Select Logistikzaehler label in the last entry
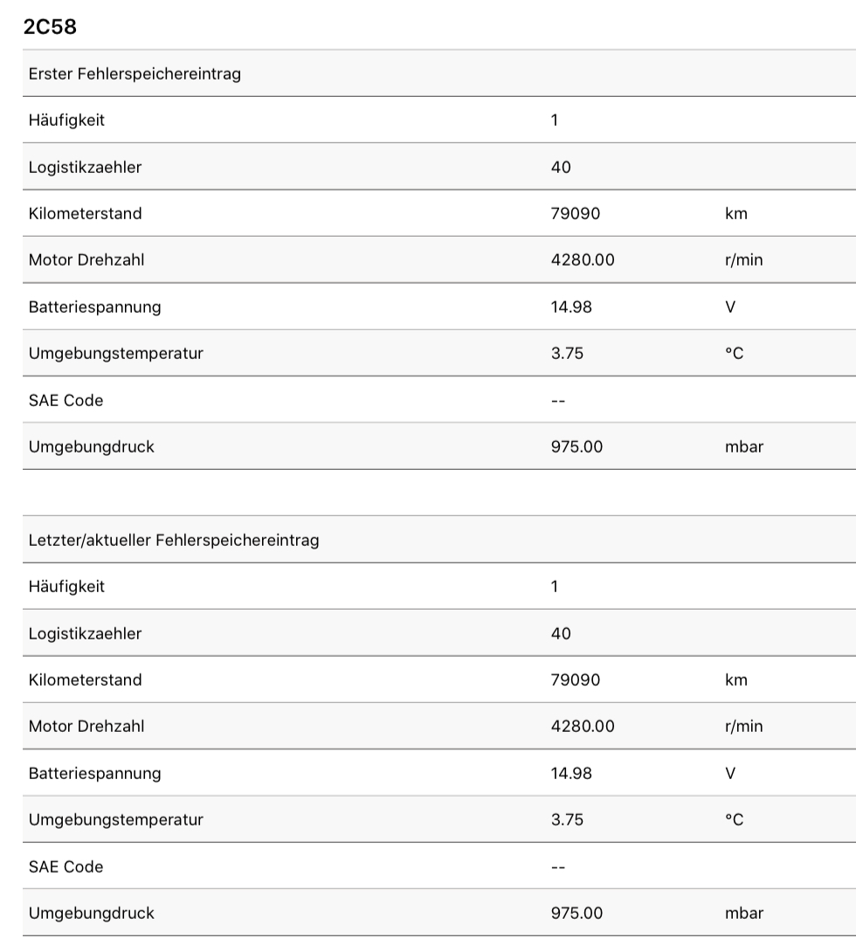Viewport: 856px width, 945px height. 85,633
